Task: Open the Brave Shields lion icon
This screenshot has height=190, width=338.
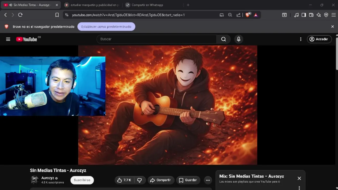Action: (248, 15)
